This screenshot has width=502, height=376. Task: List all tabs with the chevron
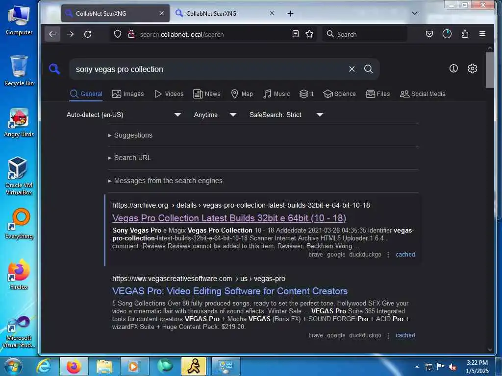pos(415,13)
